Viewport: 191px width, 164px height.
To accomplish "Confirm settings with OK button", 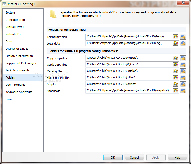I will pos(113,158).
